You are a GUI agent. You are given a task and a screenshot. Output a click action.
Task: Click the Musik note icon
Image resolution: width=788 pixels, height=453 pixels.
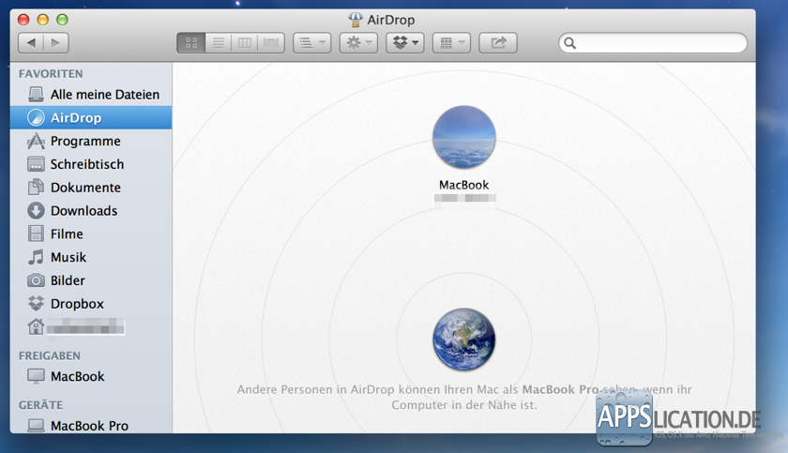point(36,257)
